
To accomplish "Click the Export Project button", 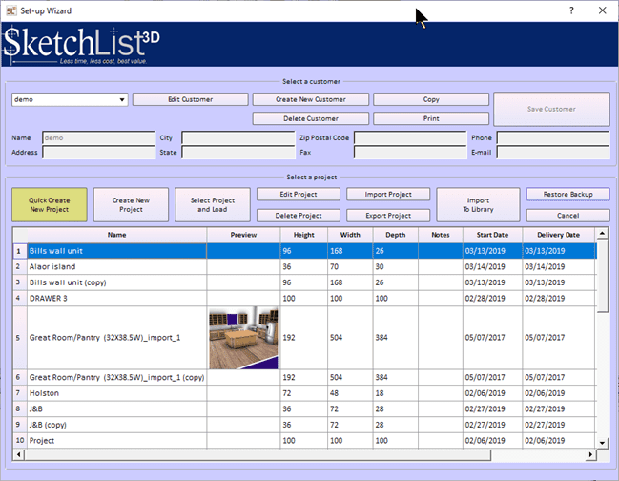I will coord(386,215).
